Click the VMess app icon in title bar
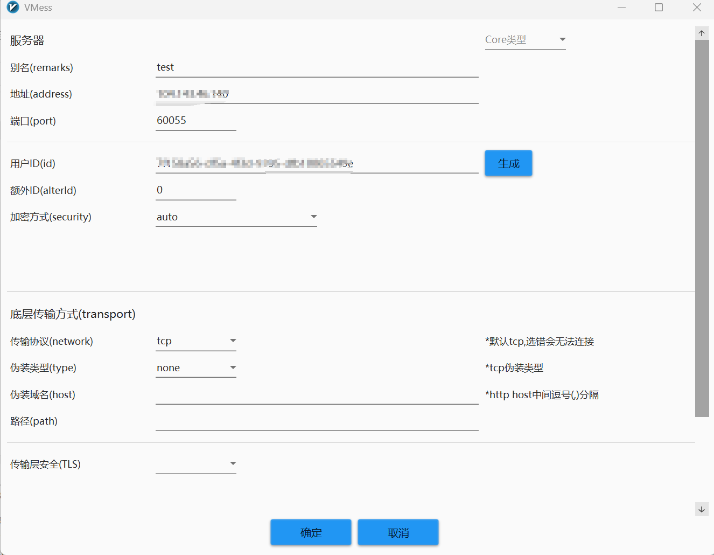714x555 pixels. tap(13, 8)
